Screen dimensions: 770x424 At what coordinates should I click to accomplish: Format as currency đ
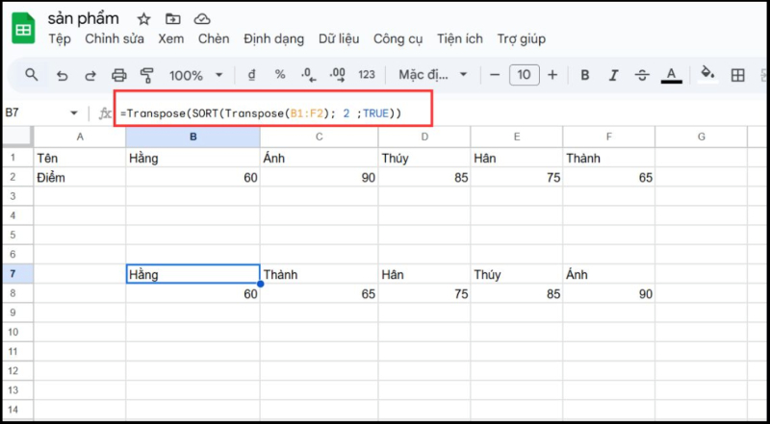tap(251, 75)
